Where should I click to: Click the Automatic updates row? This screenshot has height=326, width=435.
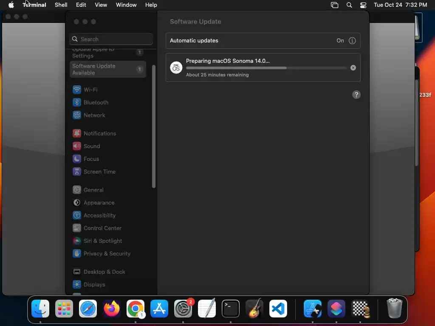[x=263, y=41]
